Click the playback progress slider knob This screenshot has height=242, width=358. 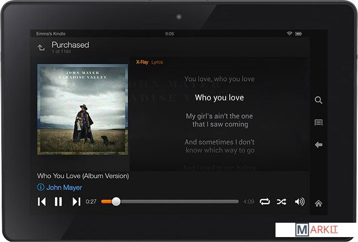(115, 202)
